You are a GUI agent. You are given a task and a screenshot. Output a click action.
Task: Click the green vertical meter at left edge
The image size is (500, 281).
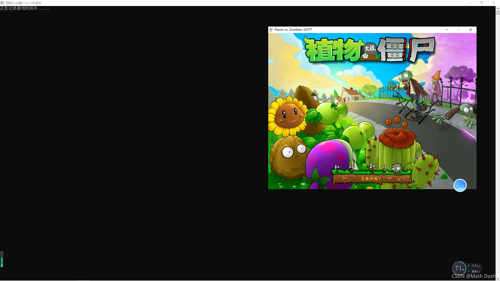click(2, 259)
